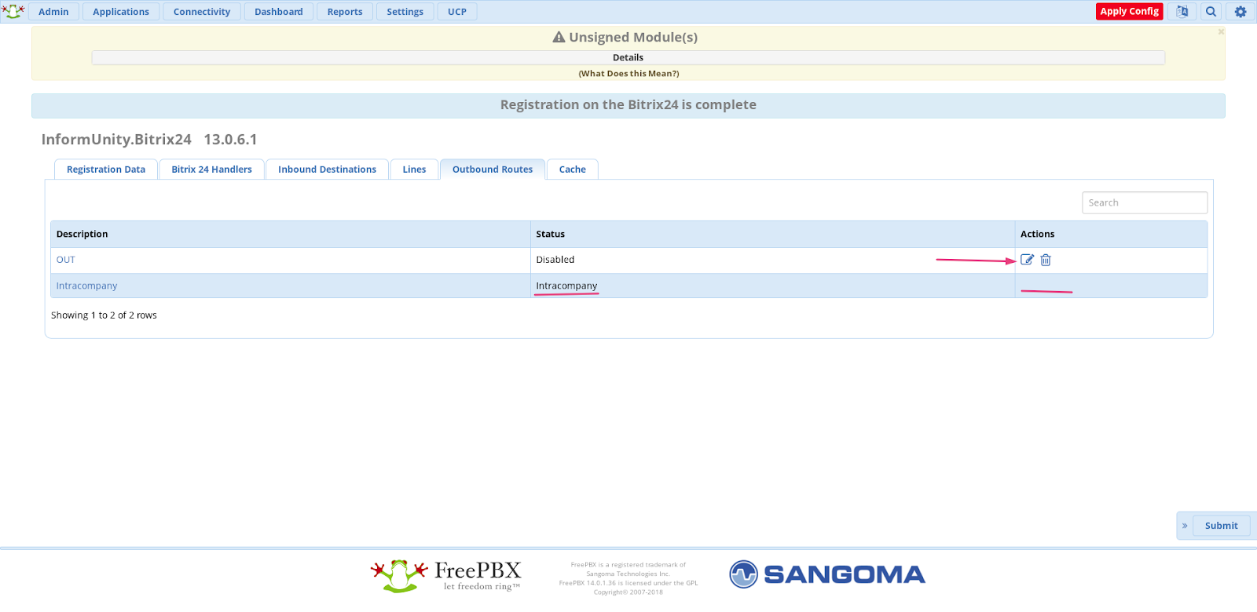Click the Apply Config button
1257x612 pixels.
(1130, 11)
